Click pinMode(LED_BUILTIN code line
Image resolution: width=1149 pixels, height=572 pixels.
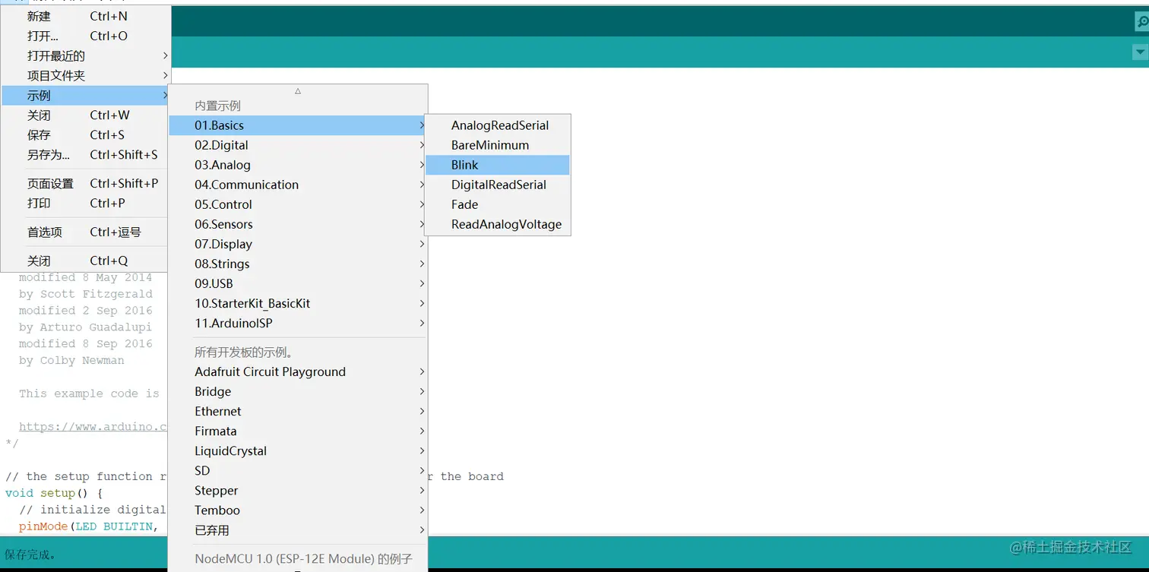pos(89,526)
